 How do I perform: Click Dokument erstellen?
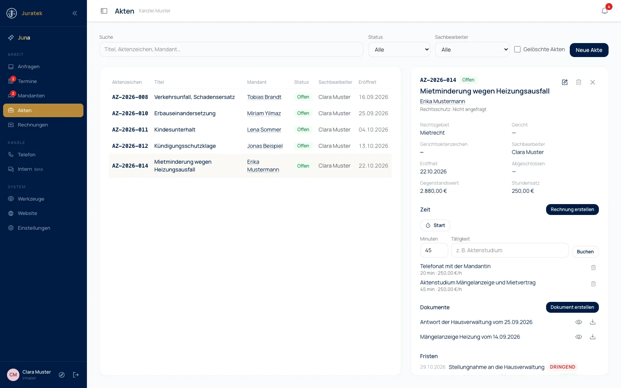(x=572, y=307)
